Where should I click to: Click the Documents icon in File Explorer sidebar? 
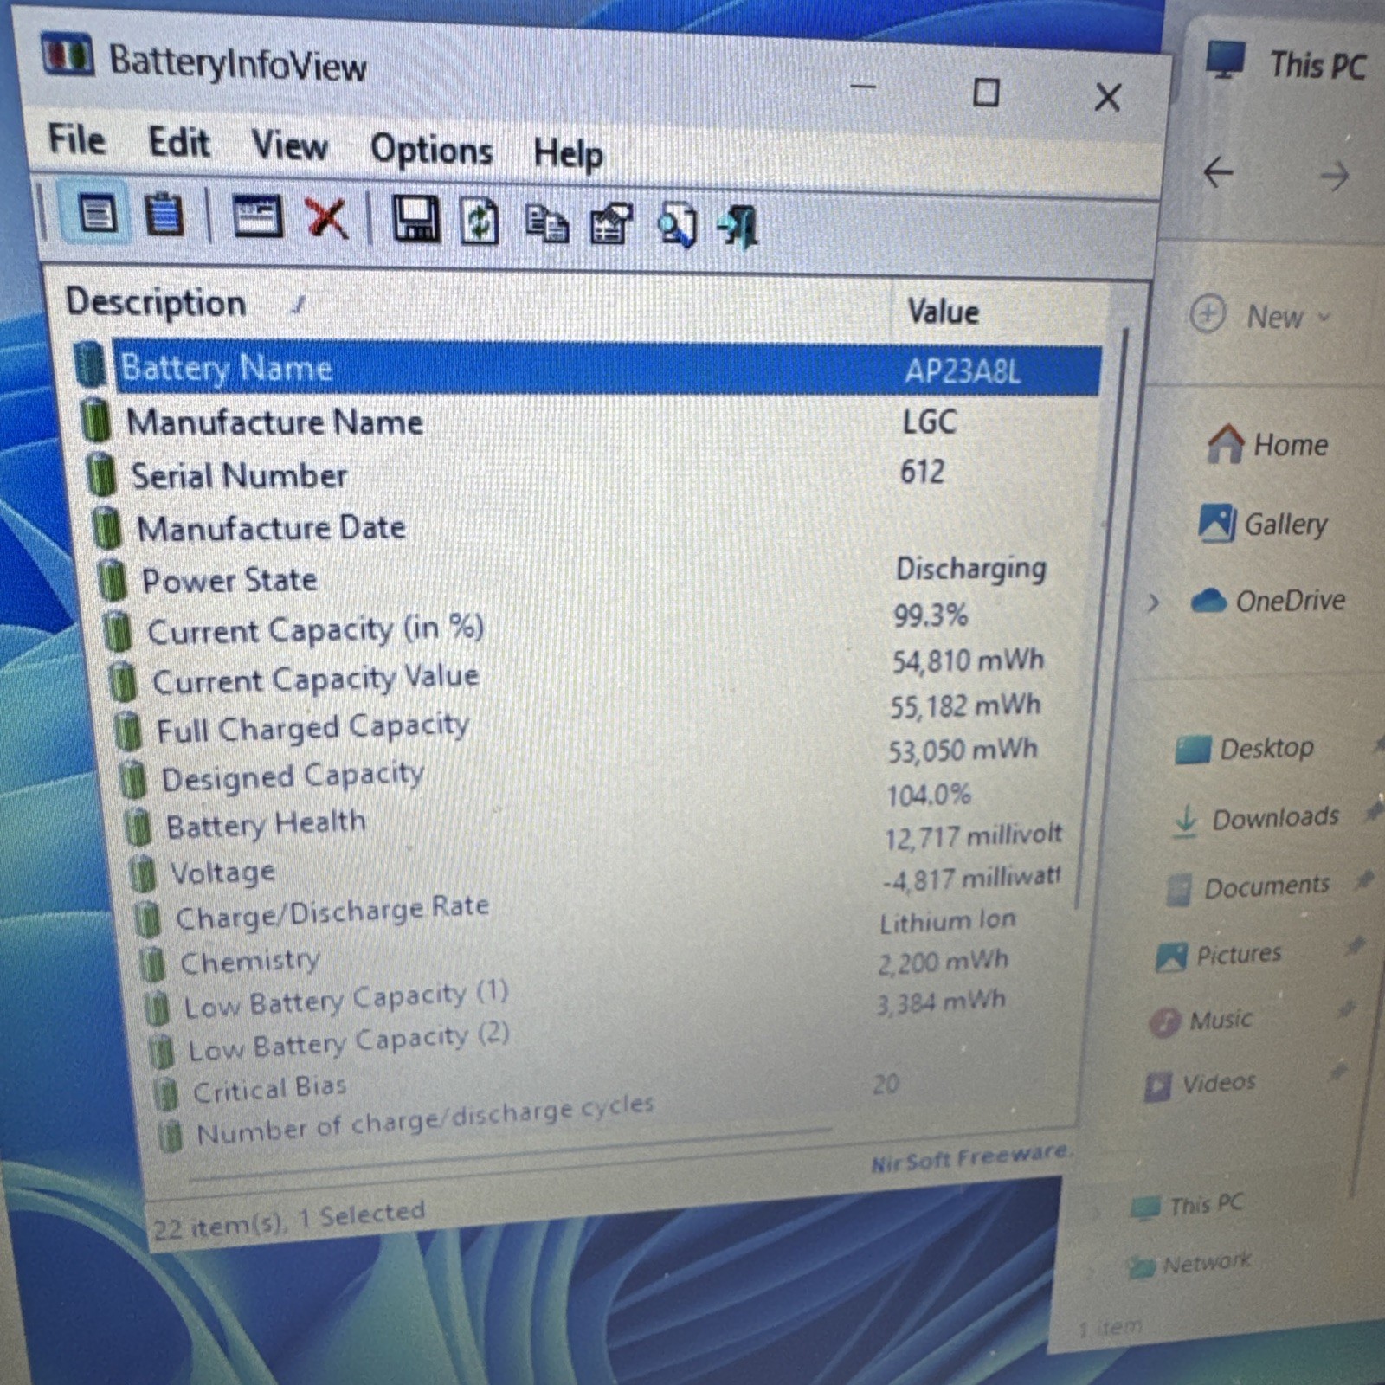tap(1178, 889)
